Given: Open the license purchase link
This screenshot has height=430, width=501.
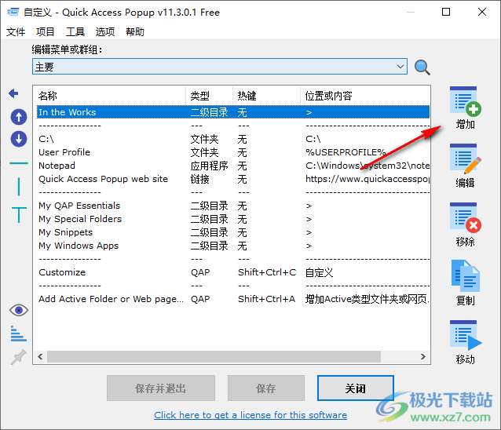Looking at the screenshot, I should (251, 415).
